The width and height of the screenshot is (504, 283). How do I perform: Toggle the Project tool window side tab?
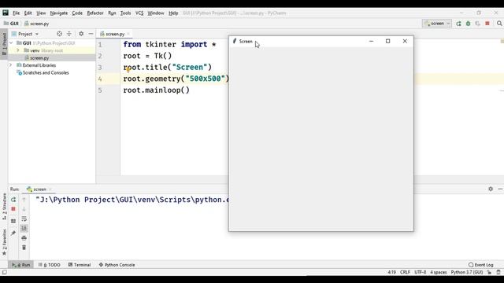(x=4, y=44)
